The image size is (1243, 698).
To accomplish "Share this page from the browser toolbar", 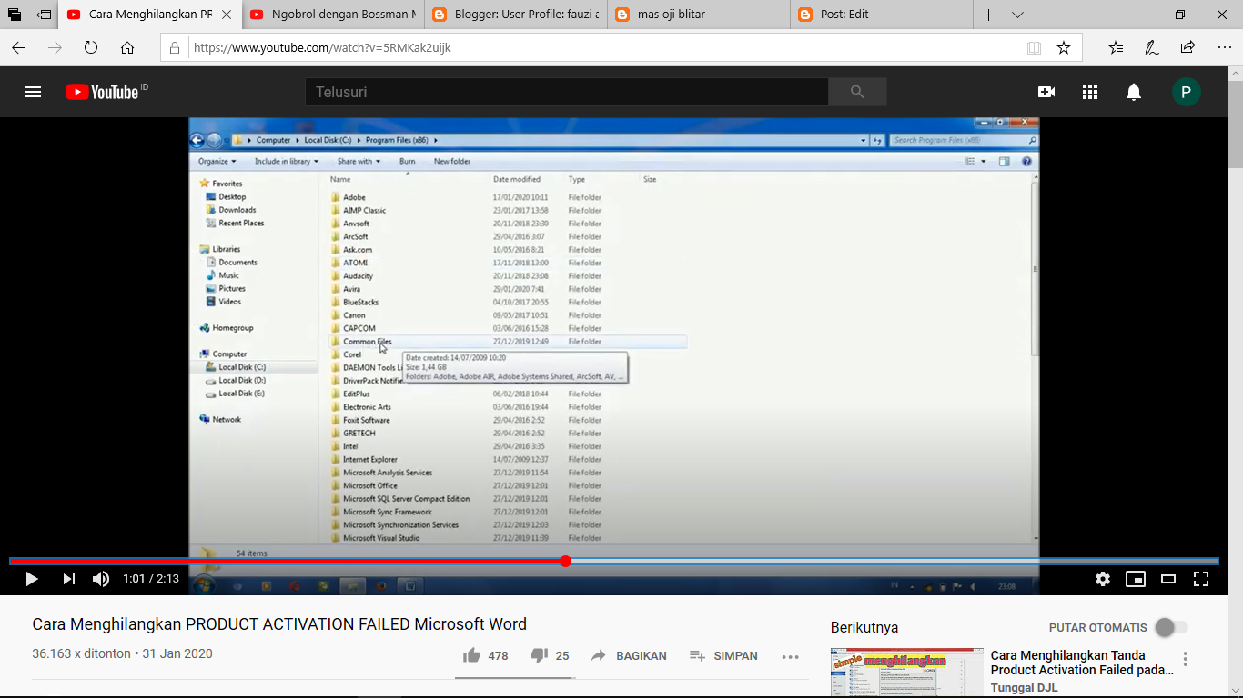I will tap(1187, 47).
